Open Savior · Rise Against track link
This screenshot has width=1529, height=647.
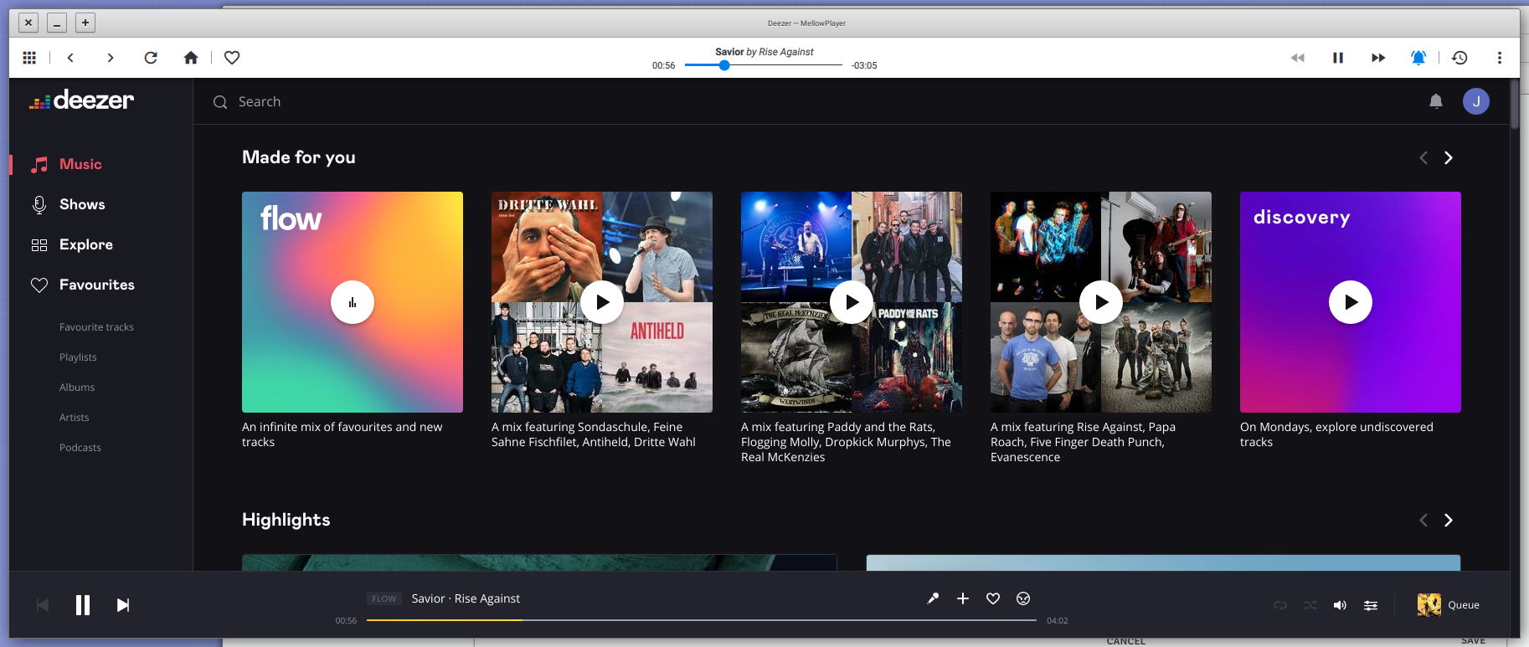point(466,598)
